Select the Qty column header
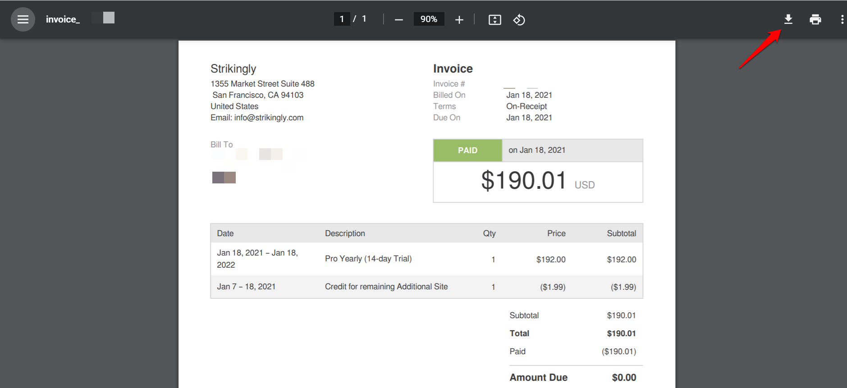The height and width of the screenshot is (388, 847). [490, 233]
